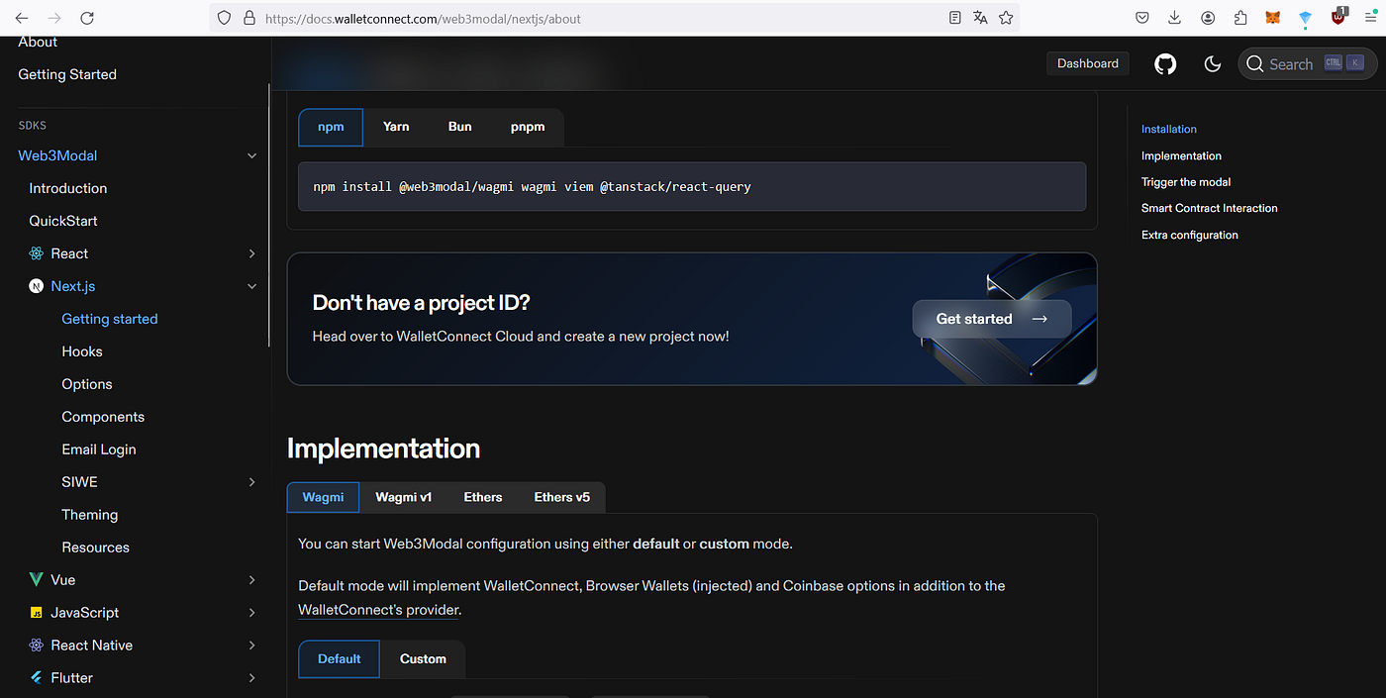Expand the Vue section chevron
Image resolution: width=1386 pixels, height=698 pixels.
[x=251, y=579]
